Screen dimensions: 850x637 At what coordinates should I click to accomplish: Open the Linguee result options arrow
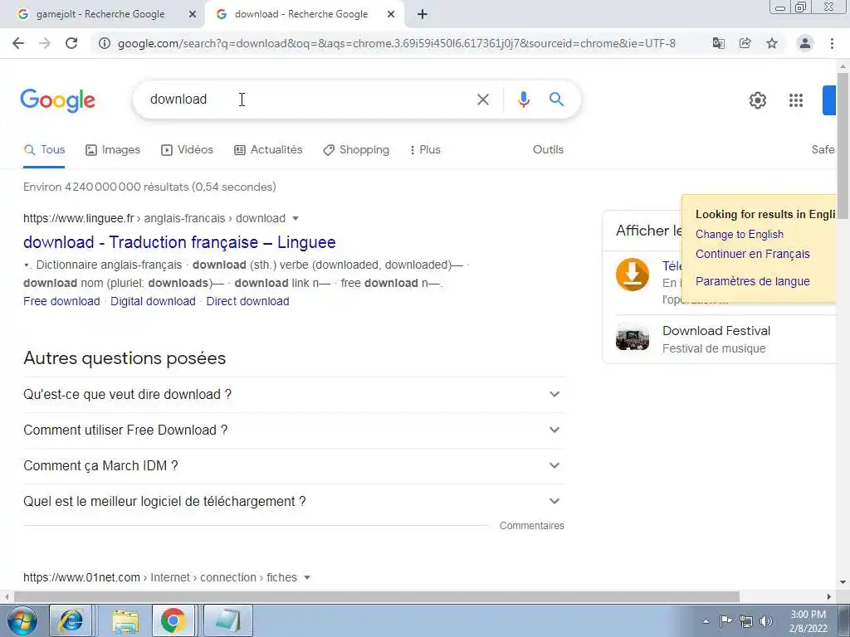pos(296,218)
